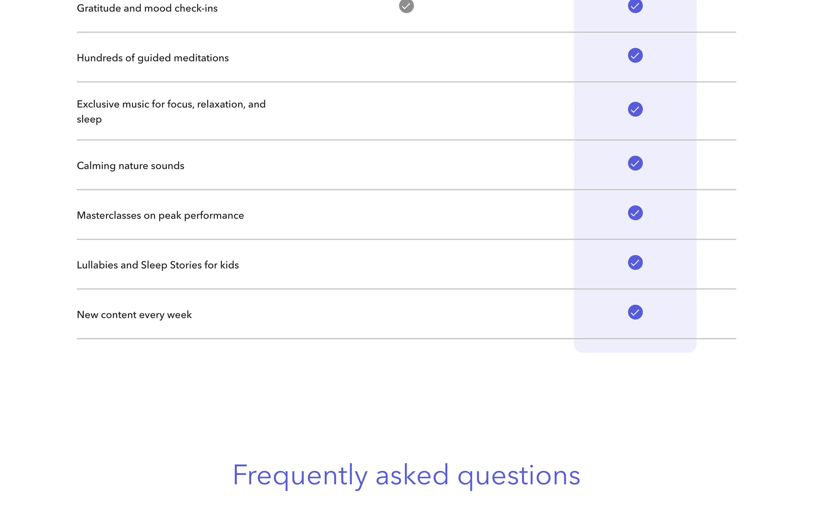Viewport: 813px width, 508px height.
Task: Click the purple checkmark beside Hundreds of guided meditations
Action: coord(635,55)
